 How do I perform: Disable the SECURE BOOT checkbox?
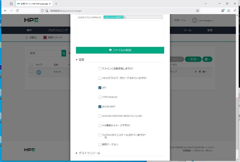(100, 107)
